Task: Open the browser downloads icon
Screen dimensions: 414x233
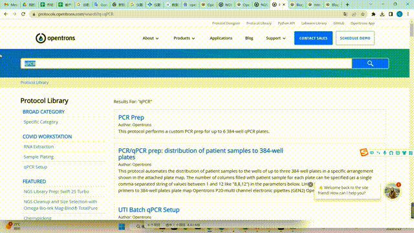Action: click(x=382, y=14)
